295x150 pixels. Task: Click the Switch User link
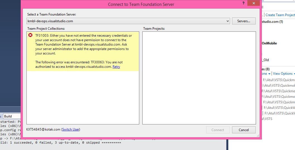tap(71, 129)
